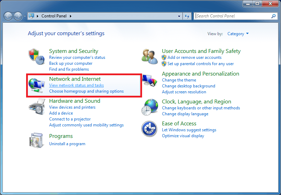
Task: Go back with the Back arrow button
Action: tap(8, 16)
